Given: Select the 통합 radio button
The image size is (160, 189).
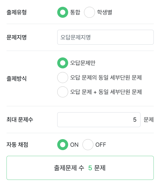Looking at the screenshot, I should pos(62,12).
